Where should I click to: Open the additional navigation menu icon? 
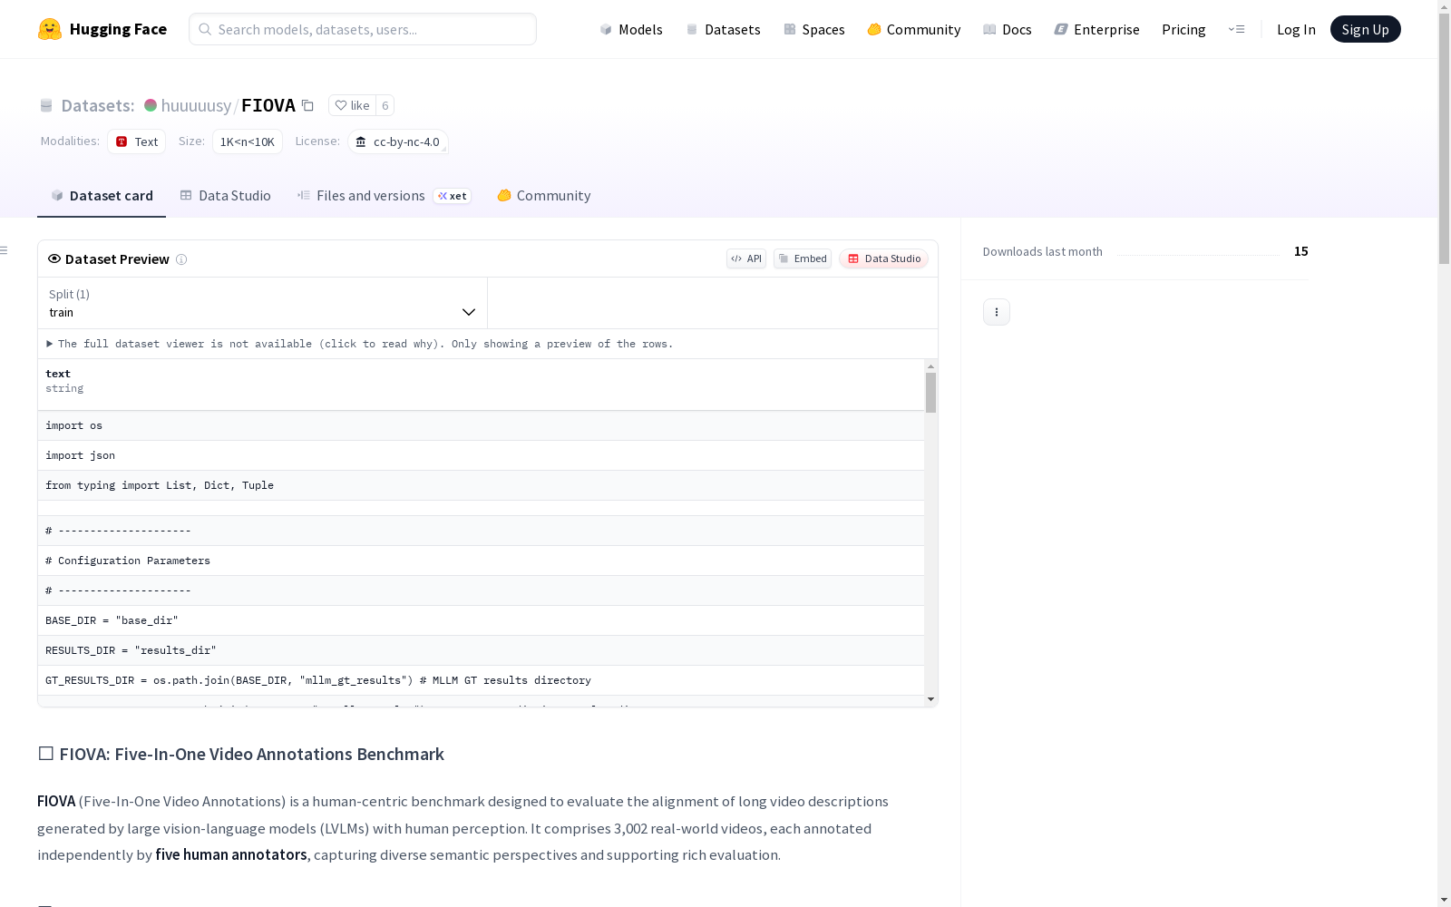1236,29
